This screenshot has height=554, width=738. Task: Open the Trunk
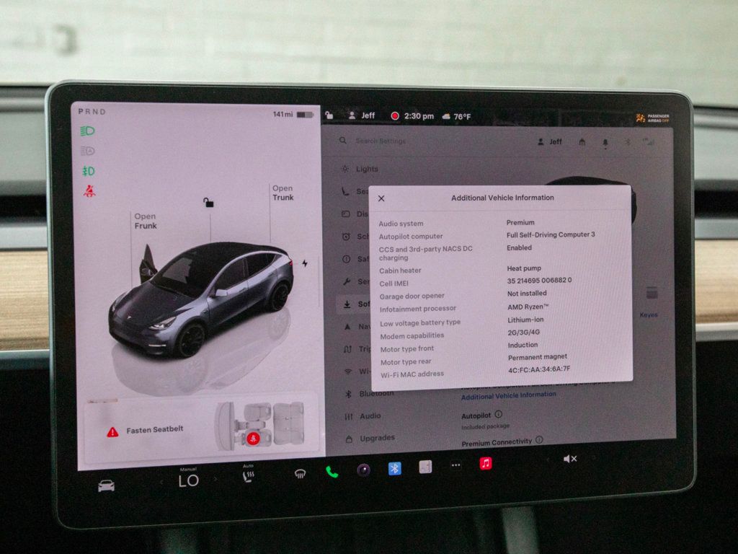[x=283, y=193]
